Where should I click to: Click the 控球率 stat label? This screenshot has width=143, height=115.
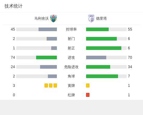(x=71, y=29)
